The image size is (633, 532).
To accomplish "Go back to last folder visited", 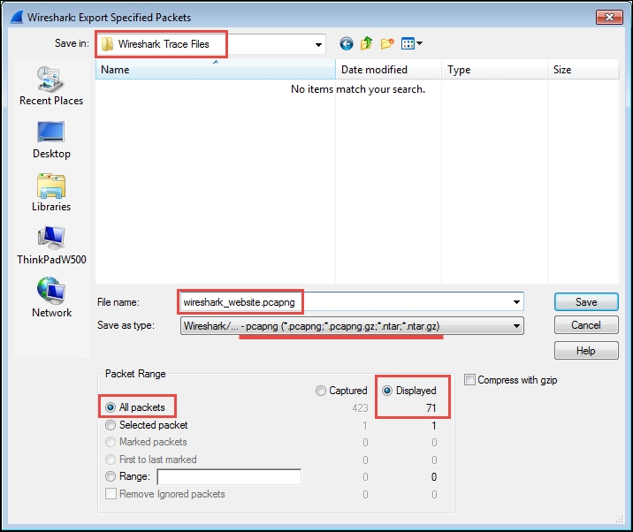I will (347, 43).
